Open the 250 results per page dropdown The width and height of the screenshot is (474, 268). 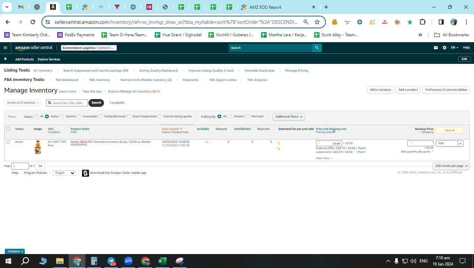[x=451, y=166]
